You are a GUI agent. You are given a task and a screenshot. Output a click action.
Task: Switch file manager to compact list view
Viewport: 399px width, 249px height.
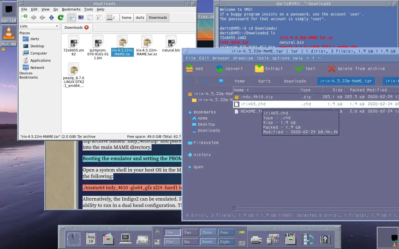(x=90, y=18)
